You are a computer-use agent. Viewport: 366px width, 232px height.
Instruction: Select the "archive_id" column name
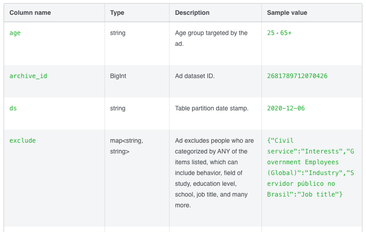point(28,76)
